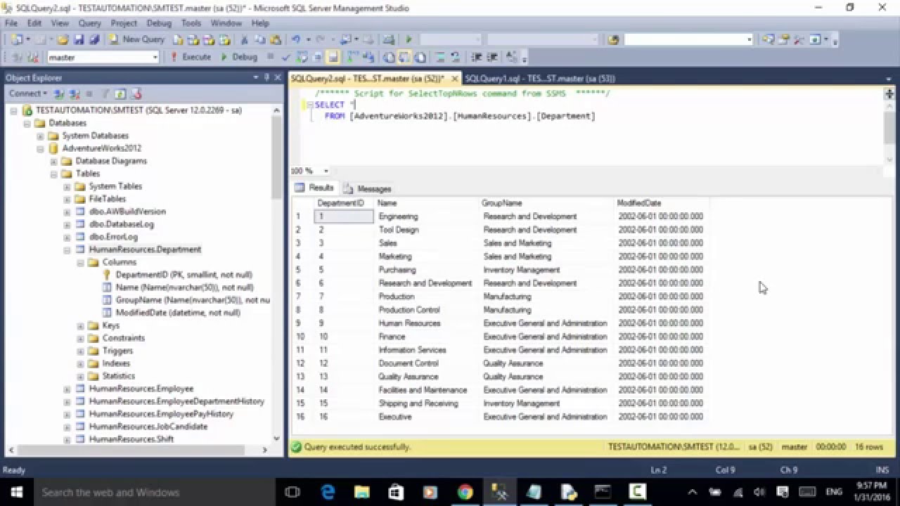Screen dimensions: 900x506
Task: Select the Engineering name cell
Action: (427, 216)
